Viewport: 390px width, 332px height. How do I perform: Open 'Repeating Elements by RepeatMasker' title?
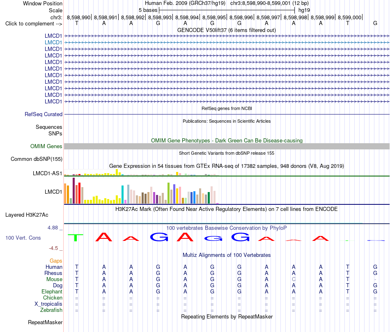(227, 316)
